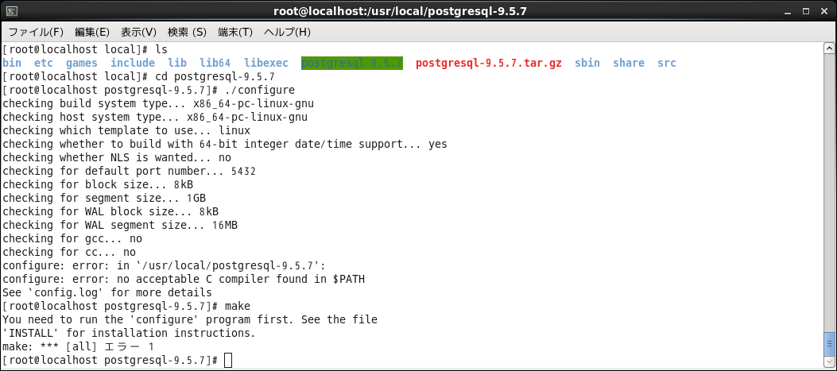This screenshot has width=837, height=371.
Task: Open the 編集(E) menu
Action: click(x=92, y=32)
